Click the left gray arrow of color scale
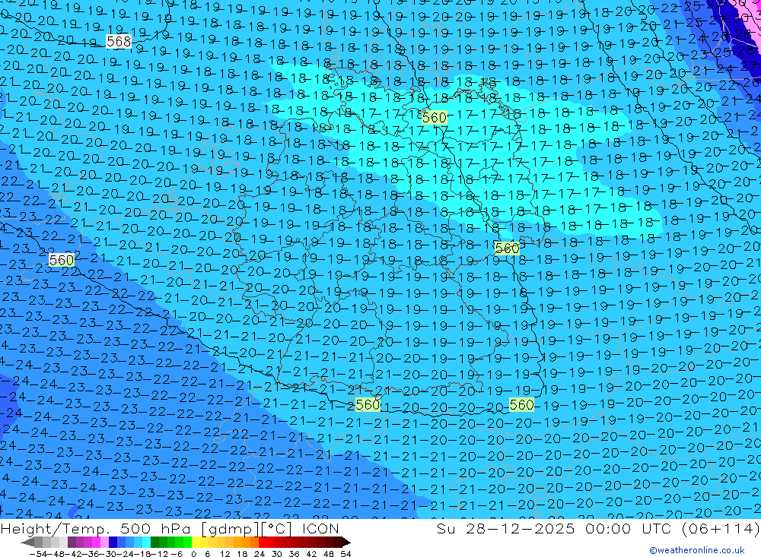 tap(27, 542)
